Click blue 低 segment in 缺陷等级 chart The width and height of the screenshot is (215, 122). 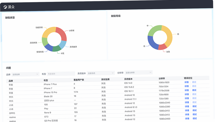152,43
